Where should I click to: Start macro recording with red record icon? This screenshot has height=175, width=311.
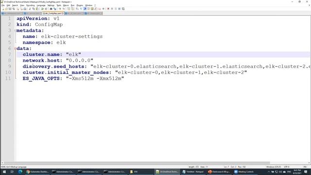[x=108, y=9]
